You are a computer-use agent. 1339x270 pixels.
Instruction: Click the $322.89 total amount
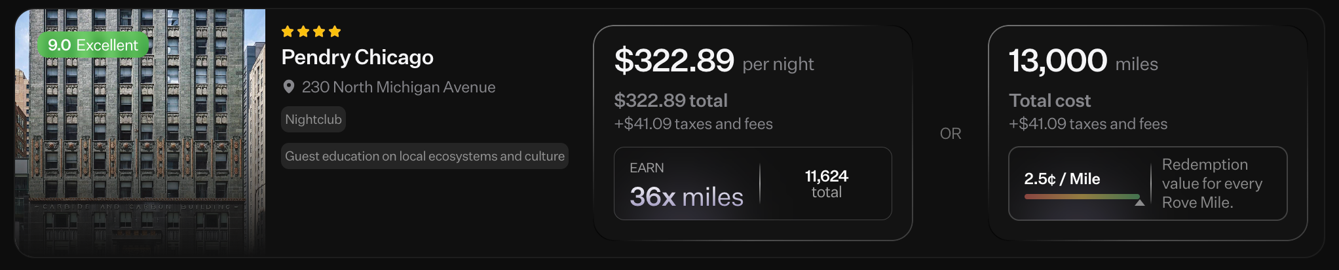tap(671, 100)
